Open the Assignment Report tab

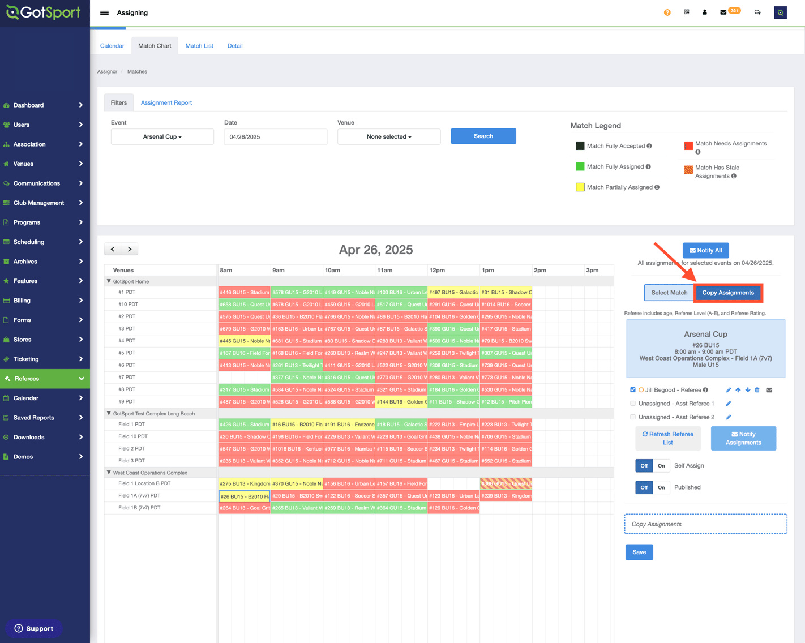click(166, 103)
